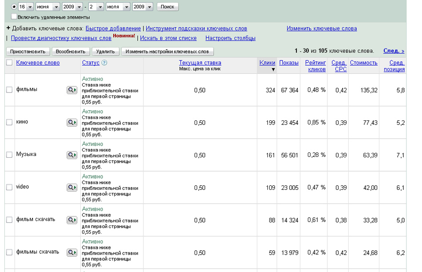Click the keyword count text 1 - 30 из 105

(311, 51)
